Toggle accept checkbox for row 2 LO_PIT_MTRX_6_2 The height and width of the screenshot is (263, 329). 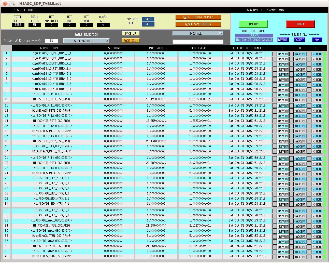(291, 59)
